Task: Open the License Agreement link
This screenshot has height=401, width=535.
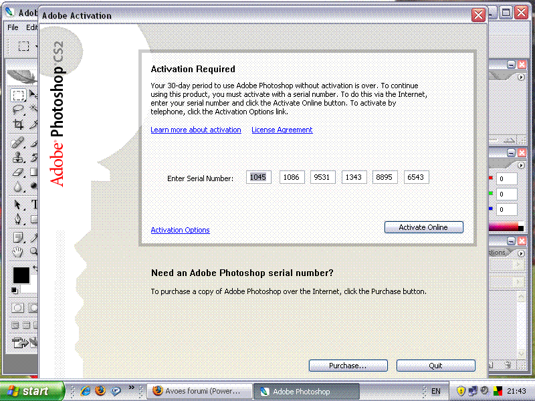Action: pyautogui.click(x=282, y=130)
